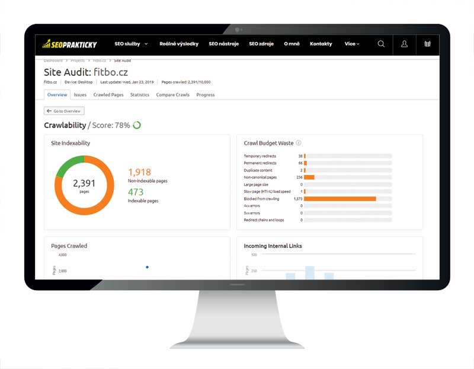Click the Blocked from crawling orange bar
The height and width of the screenshot is (369, 474).
(340, 199)
